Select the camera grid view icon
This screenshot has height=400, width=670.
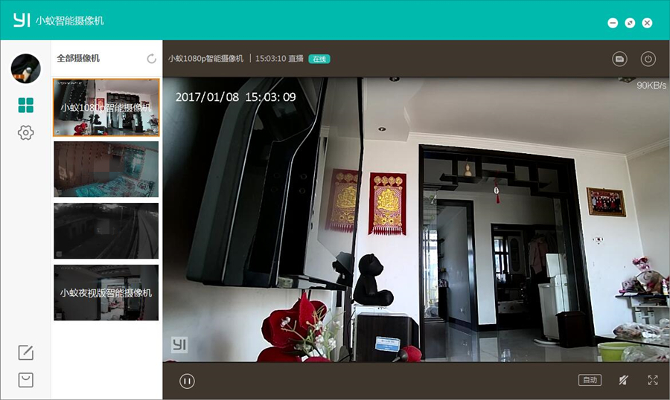click(25, 105)
